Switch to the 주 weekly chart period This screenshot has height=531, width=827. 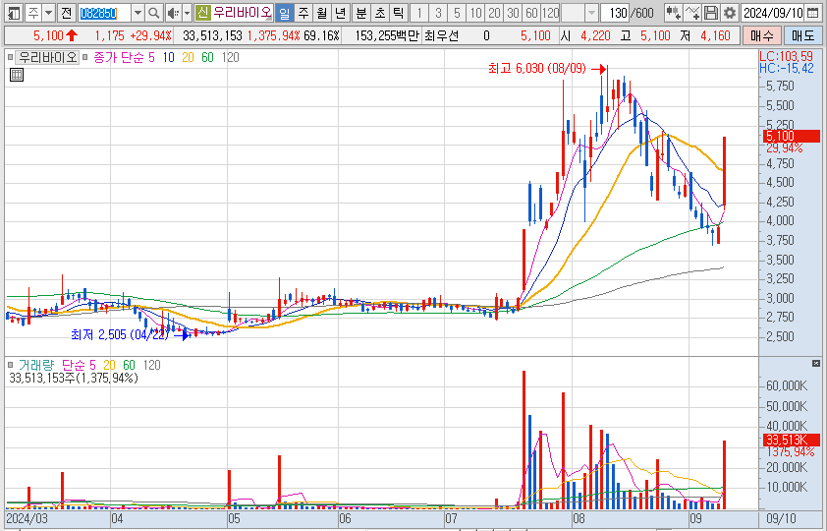(303, 13)
